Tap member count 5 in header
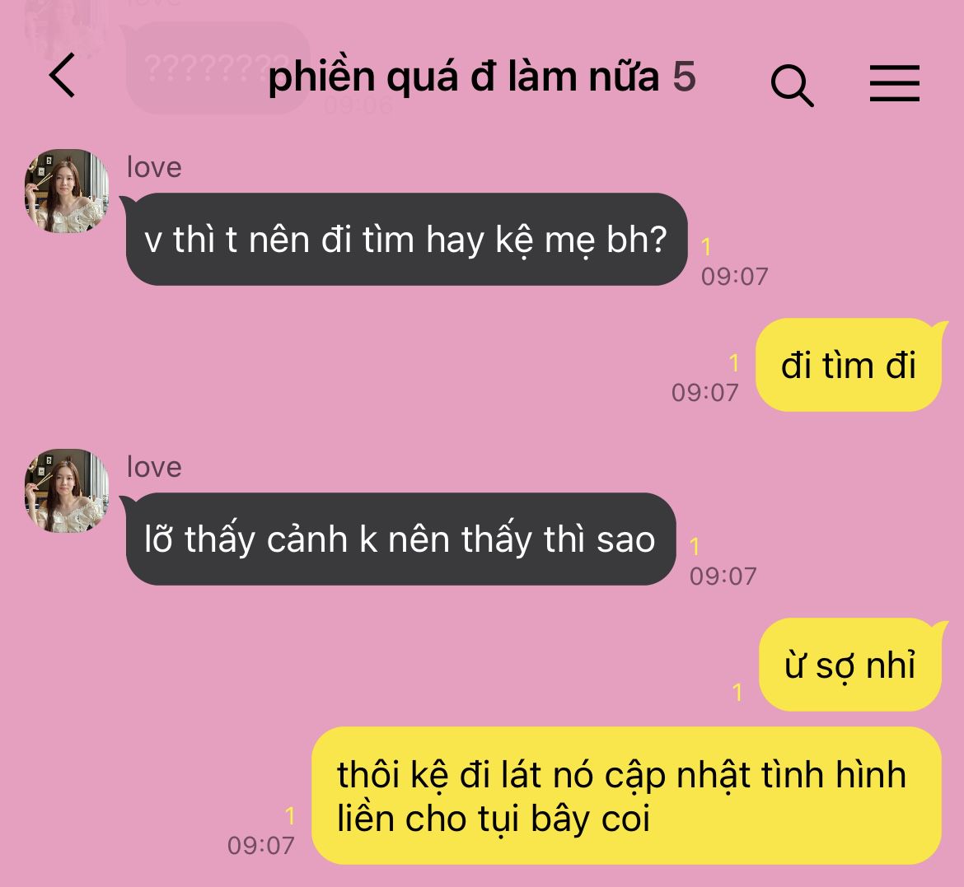The image size is (964, 887). click(x=684, y=77)
